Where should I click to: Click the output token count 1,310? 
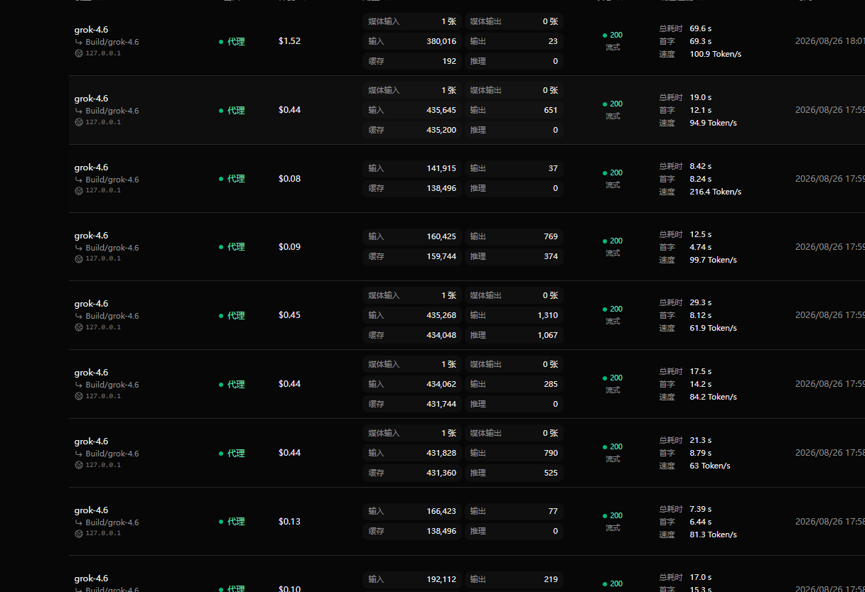tap(548, 315)
